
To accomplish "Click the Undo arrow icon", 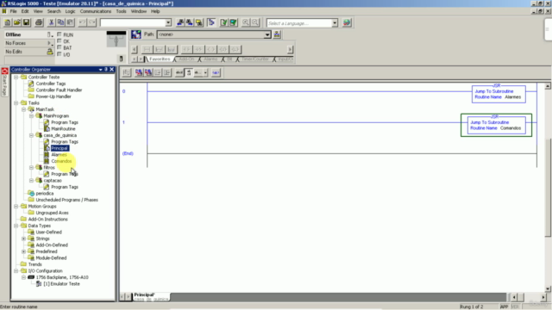I will click(82, 22).
